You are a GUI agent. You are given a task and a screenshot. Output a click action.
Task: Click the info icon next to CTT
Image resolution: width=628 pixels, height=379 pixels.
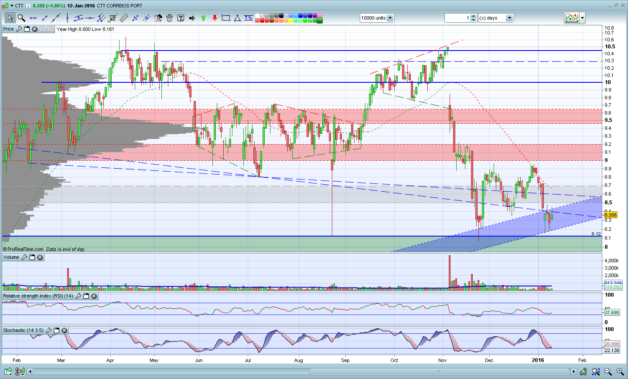pyautogui.click(x=28, y=6)
